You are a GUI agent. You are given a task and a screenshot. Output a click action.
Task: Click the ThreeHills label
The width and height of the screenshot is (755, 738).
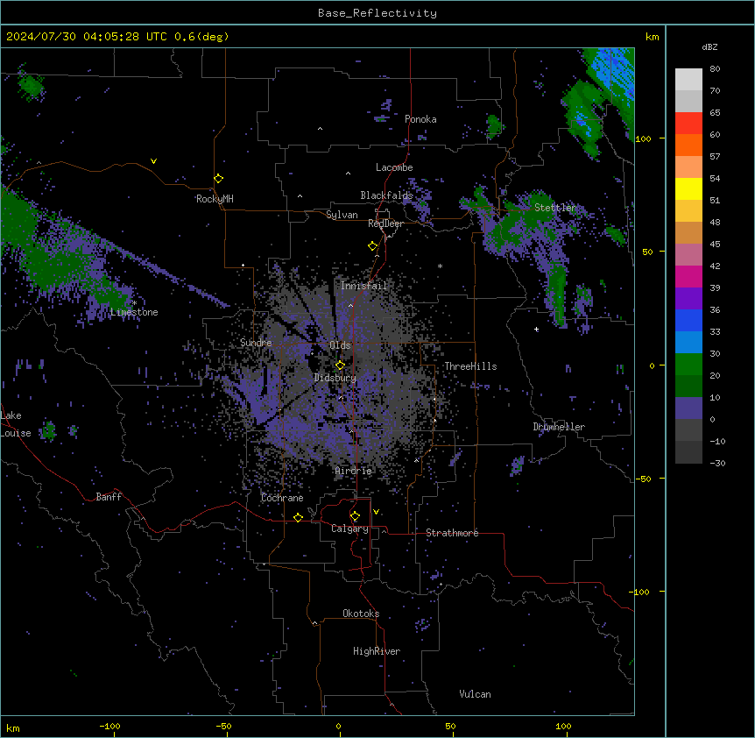click(x=470, y=366)
